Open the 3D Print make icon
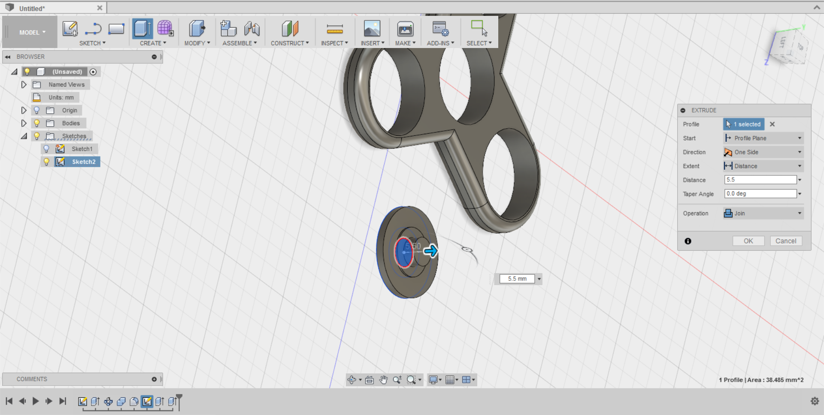The height and width of the screenshot is (415, 824). pos(405,29)
